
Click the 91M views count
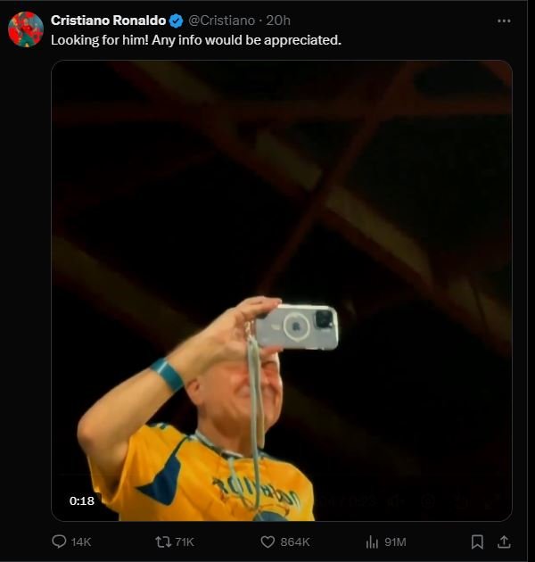click(x=395, y=541)
